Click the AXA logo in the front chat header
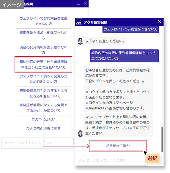Viewport: 170px width, 173px height. click(x=79, y=22)
